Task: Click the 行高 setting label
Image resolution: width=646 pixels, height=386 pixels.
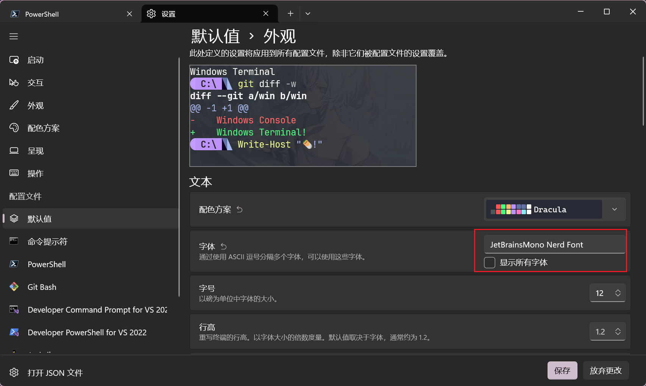Action: [x=207, y=327]
